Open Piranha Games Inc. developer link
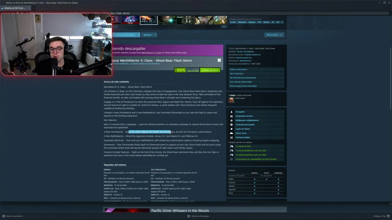The width and height of the screenshot is (392, 220). [x=253, y=55]
